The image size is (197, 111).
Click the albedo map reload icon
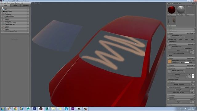coord(182,62)
